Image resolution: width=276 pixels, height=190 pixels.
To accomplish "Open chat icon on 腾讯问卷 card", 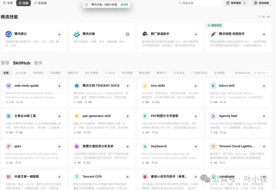I will pos(128,34).
